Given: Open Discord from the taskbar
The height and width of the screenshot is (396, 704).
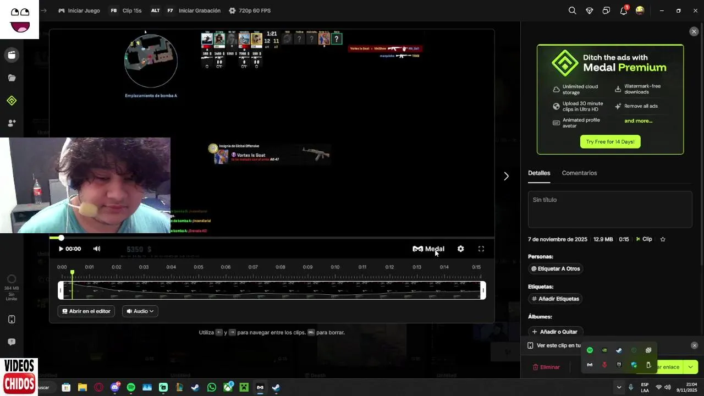Looking at the screenshot, I should click(115, 387).
